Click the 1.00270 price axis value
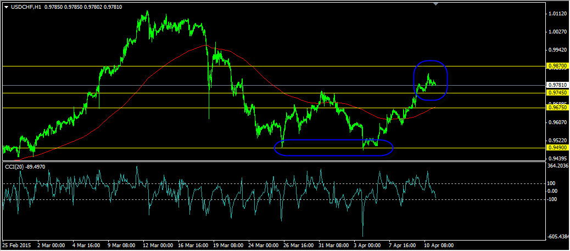 558,32
